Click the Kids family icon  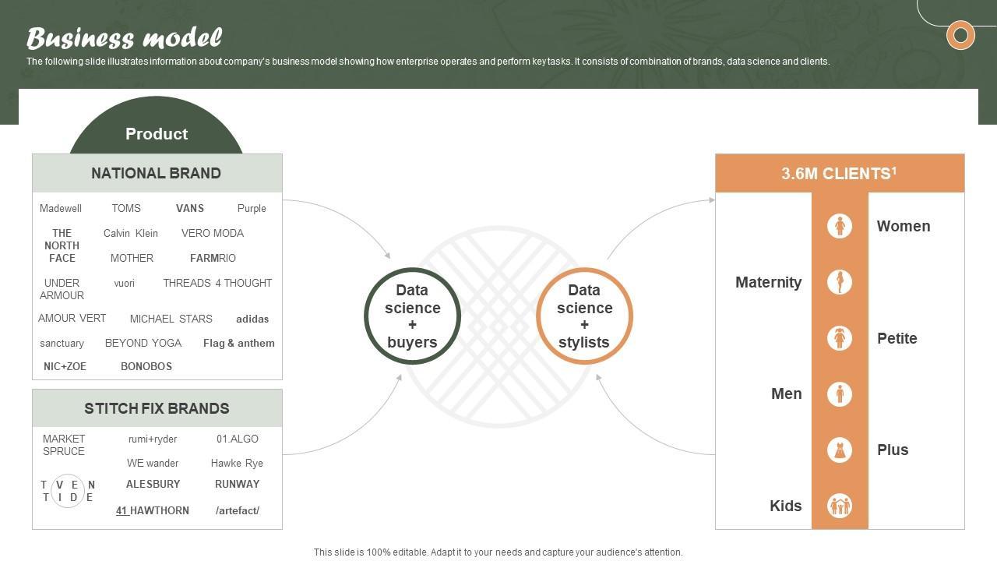pyautogui.click(x=840, y=506)
